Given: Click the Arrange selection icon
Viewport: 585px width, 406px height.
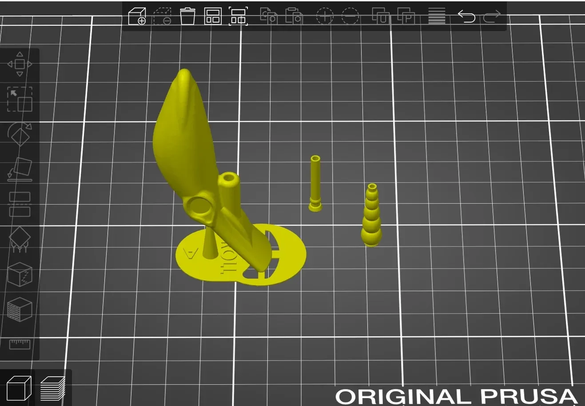Looking at the screenshot, I should 238,16.
